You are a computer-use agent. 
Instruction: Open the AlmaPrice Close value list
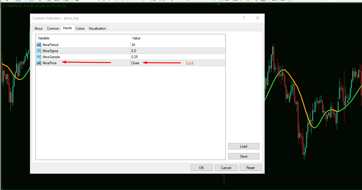point(178,63)
